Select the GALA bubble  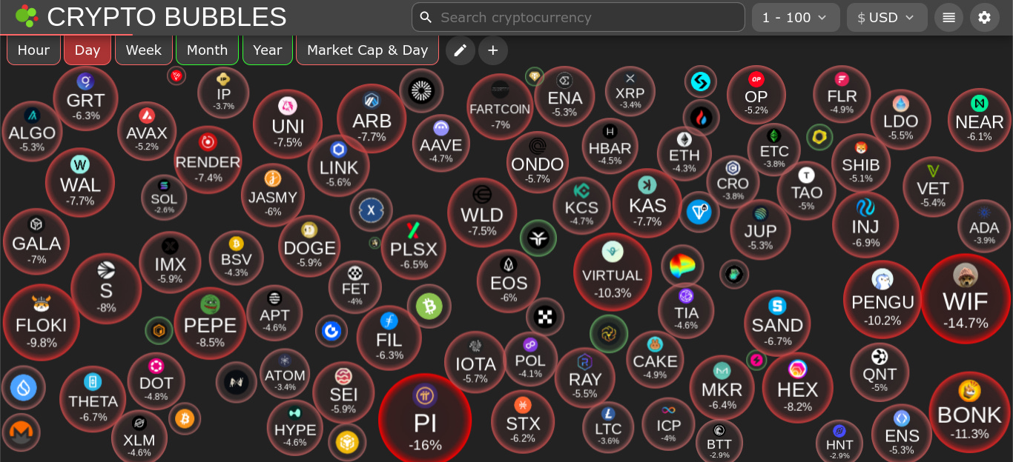(36, 241)
